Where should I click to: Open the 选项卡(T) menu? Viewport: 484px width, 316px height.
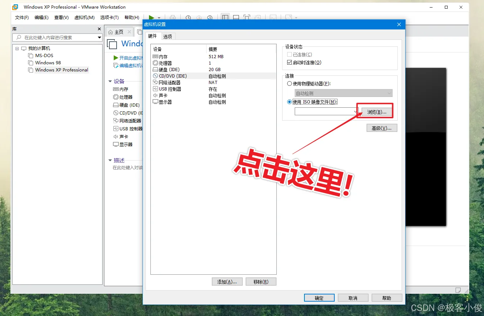click(x=109, y=18)
